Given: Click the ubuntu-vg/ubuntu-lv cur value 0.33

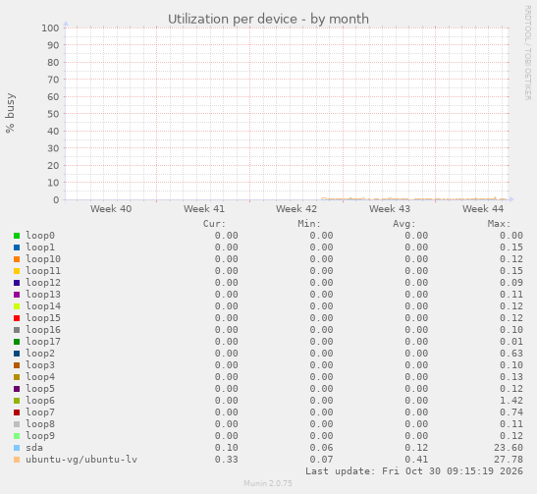Looking at the screenshot, I should (x=227, y=460).
